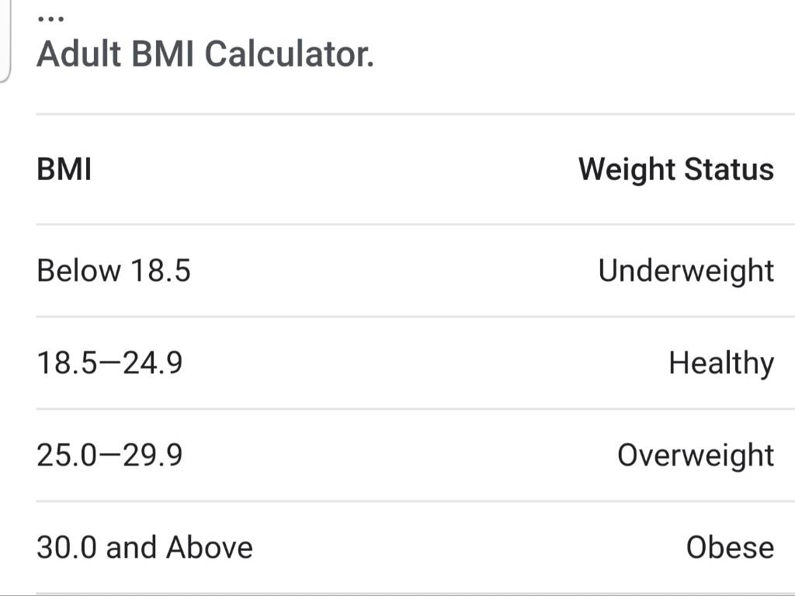Image resolution: width=795 pixels, height=596 pixels.
Task: Select the 18.5—24.9 BMI range
Action: [x=109, y=363]
